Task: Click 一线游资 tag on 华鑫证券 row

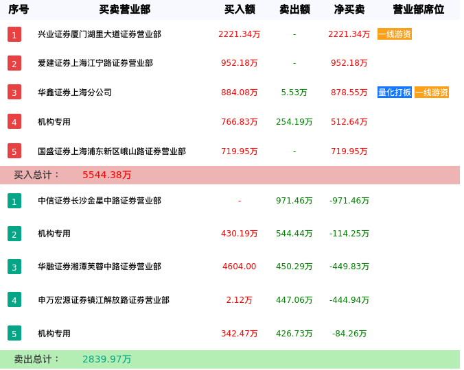Action: click(x=432, y=92)
